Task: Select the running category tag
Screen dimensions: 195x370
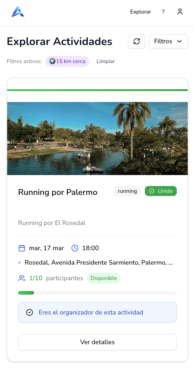Action: (x=127, y=191)
